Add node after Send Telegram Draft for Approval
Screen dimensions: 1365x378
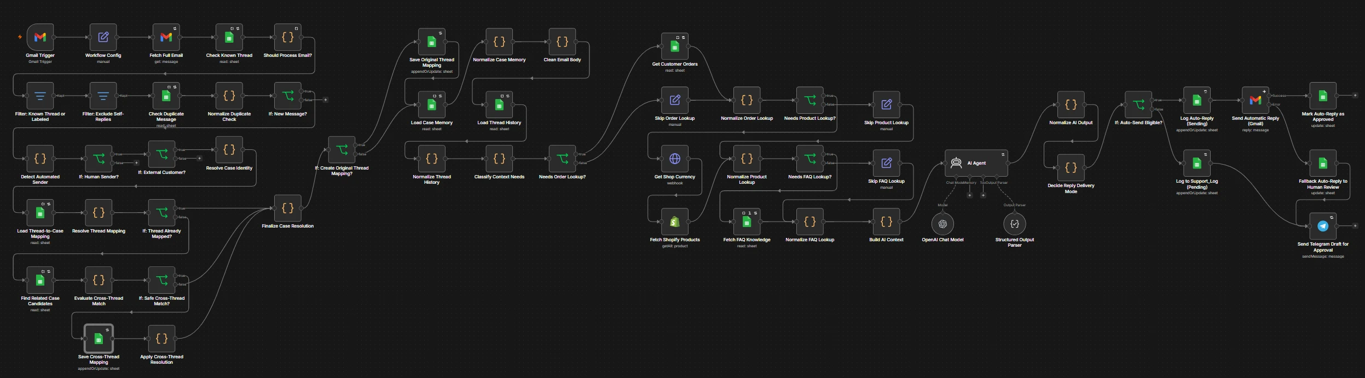(1355, 225)
